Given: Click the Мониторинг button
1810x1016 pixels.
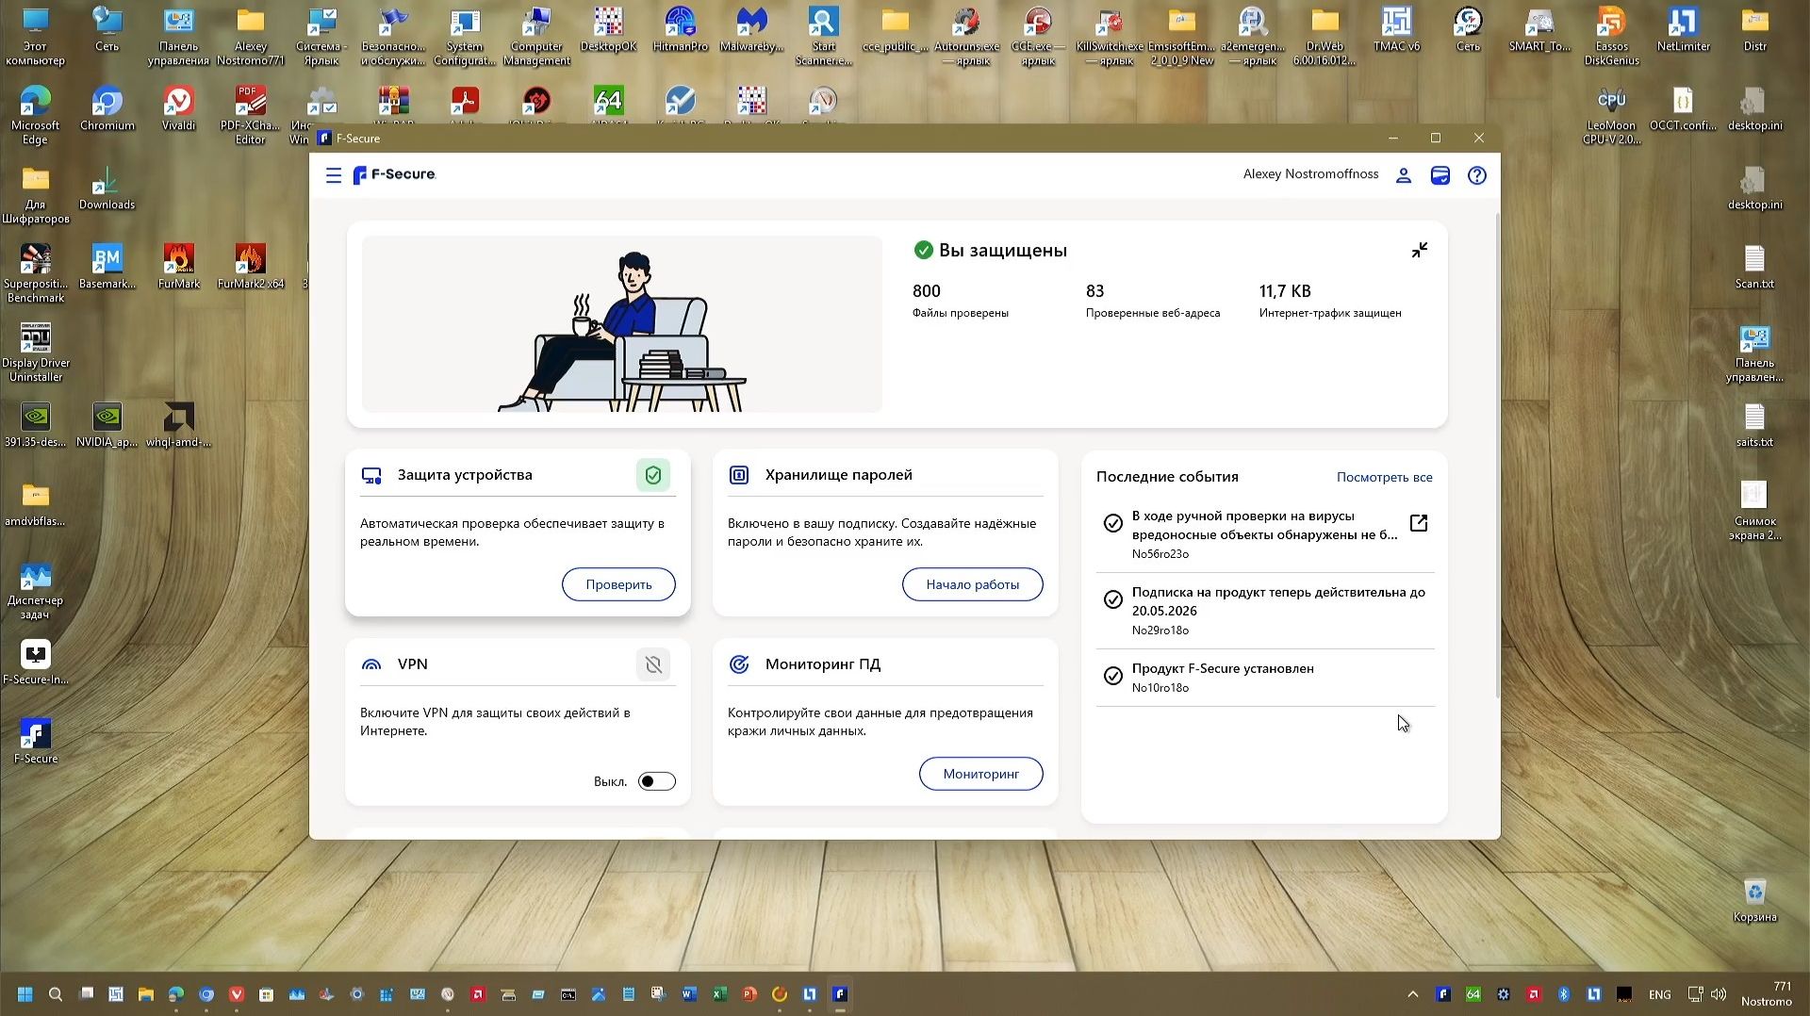Looking at the screenshot, I should (x=980, y=773).
